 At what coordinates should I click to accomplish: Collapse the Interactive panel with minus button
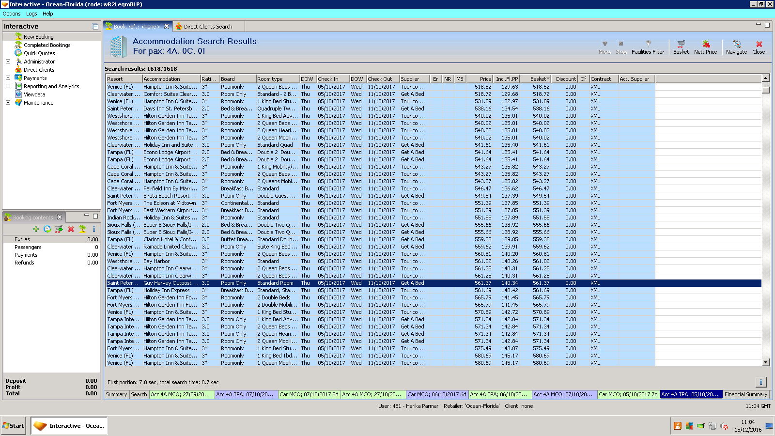pyautogui.click(x=95, y=27)
